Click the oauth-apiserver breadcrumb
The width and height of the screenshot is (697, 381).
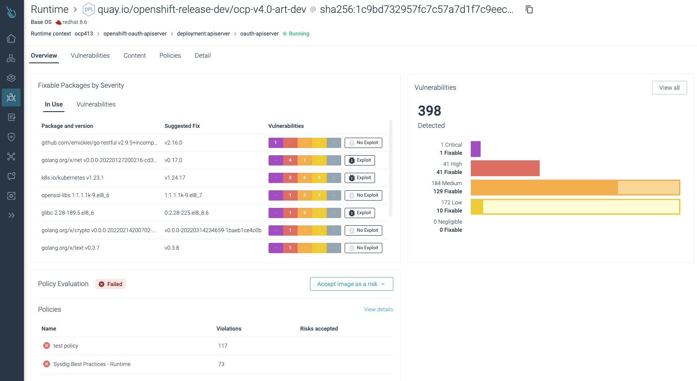click(x=260, y=34)
